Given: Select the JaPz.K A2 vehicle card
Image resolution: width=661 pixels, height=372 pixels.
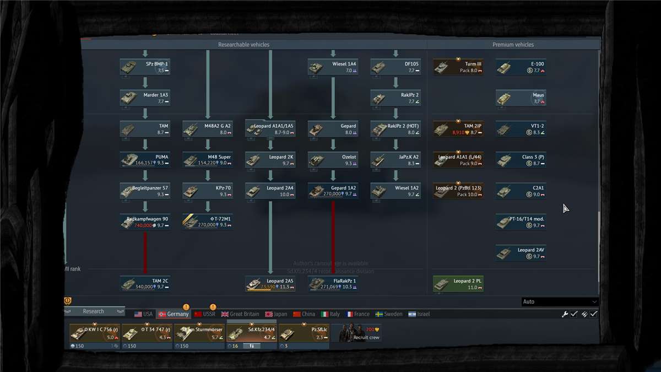Looking at the screenshot, I should pos(395,160).
